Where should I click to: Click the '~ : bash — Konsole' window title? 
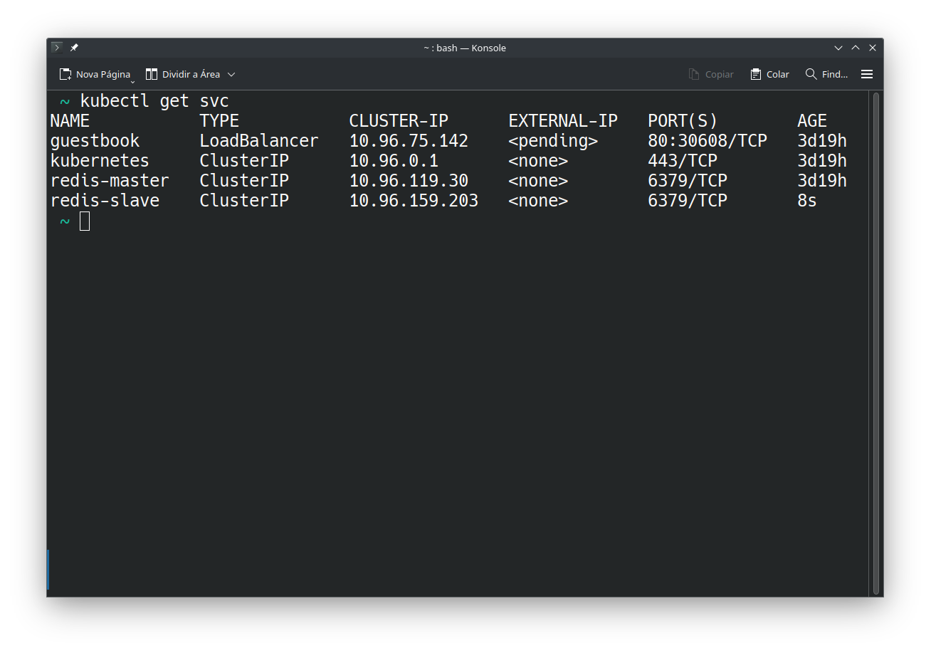(465, 48)
